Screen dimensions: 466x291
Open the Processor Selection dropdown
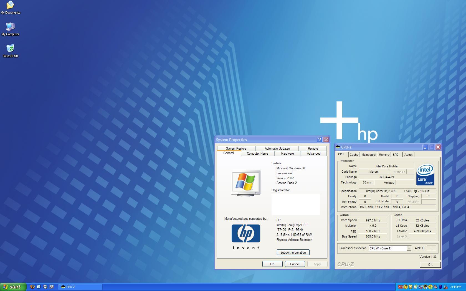click(390, 248)
